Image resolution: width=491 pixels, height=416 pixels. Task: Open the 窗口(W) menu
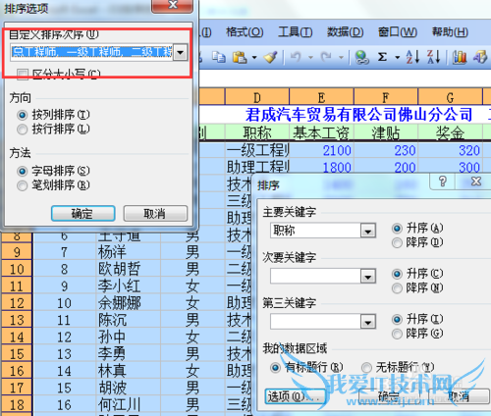pyautogui.click(x=398, y=32)
